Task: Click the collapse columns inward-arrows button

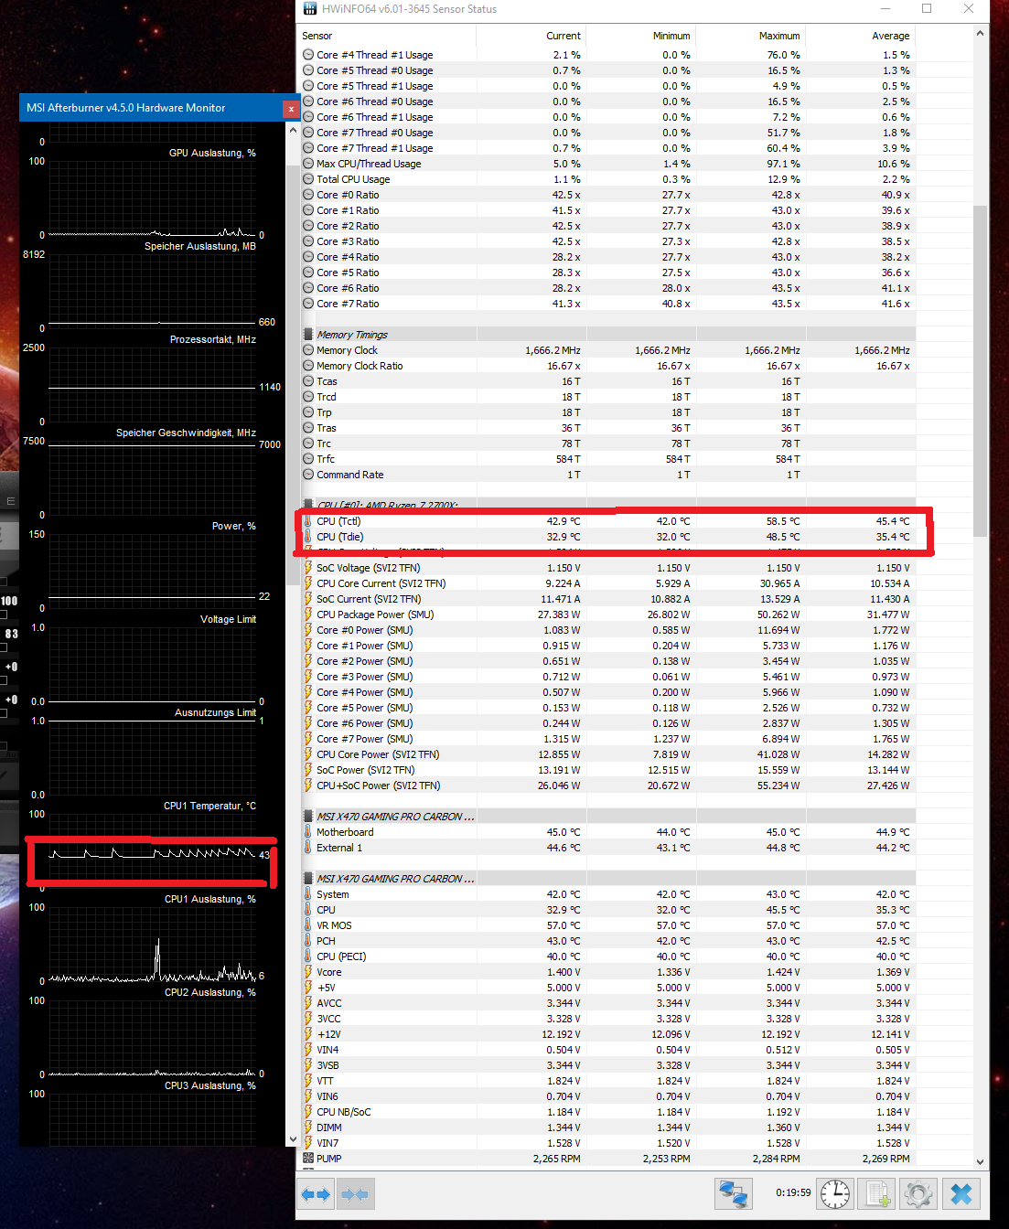Action: (x=355, y=1194)
